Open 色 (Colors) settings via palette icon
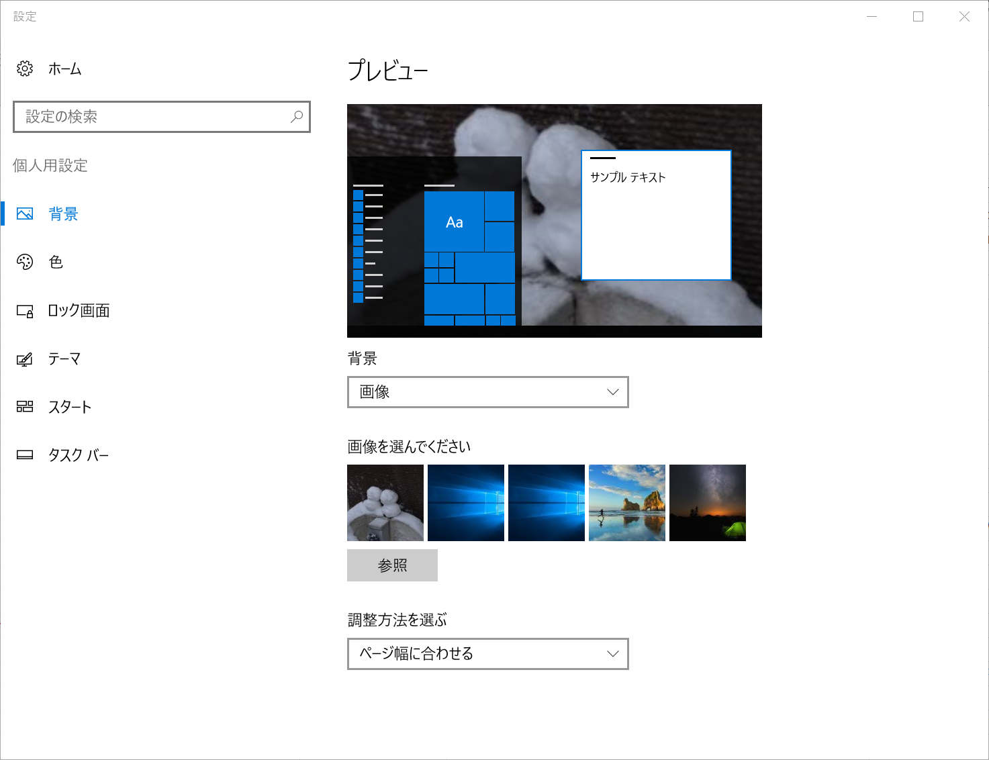The width and height of the screenshot is (989, 760). coord(25,262)
